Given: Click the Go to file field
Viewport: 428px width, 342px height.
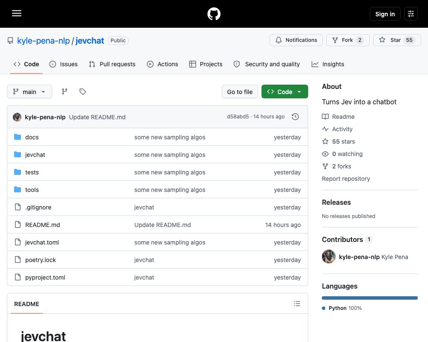Looking at the screenshot, I should (240, 91).
